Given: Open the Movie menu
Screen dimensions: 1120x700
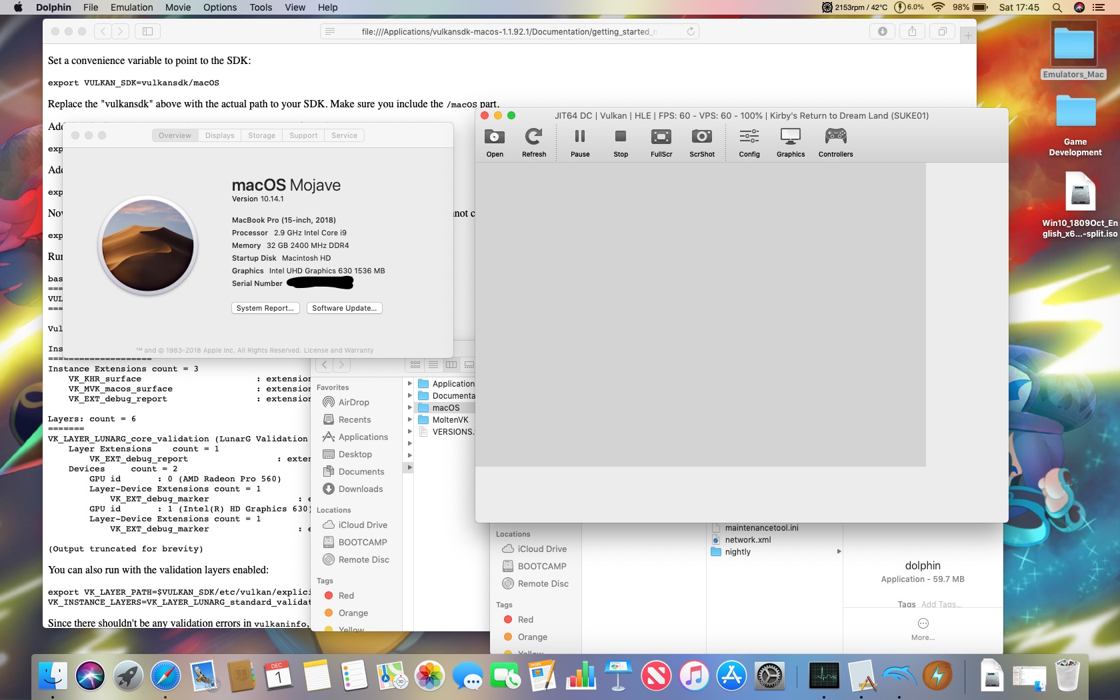Looking at the screenshot, I should (x=178, y=7).
